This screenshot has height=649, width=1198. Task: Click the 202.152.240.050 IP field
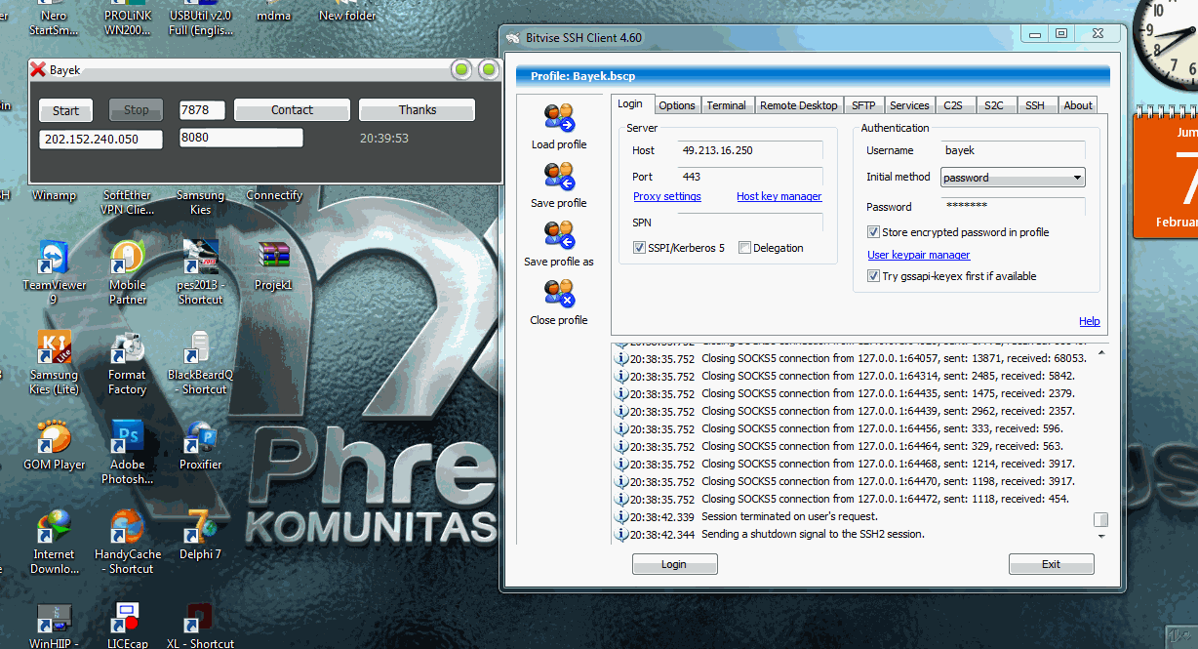click(100, 140)
